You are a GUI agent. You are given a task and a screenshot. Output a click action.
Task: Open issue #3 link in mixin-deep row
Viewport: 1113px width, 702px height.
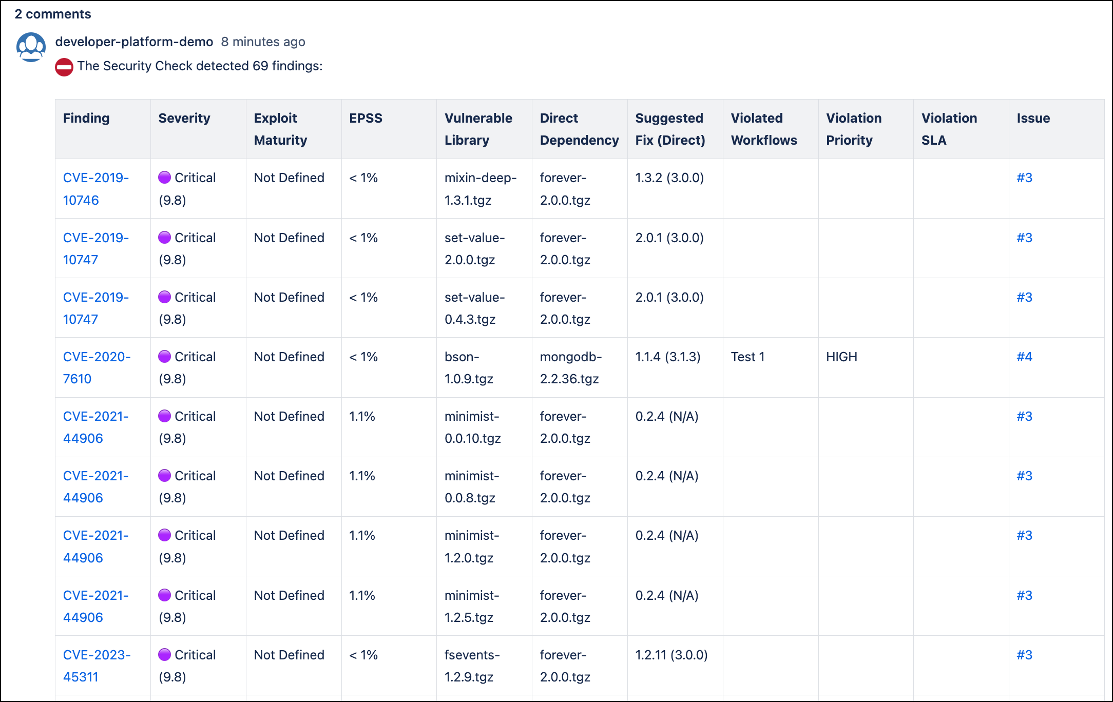click(1024, 178)
